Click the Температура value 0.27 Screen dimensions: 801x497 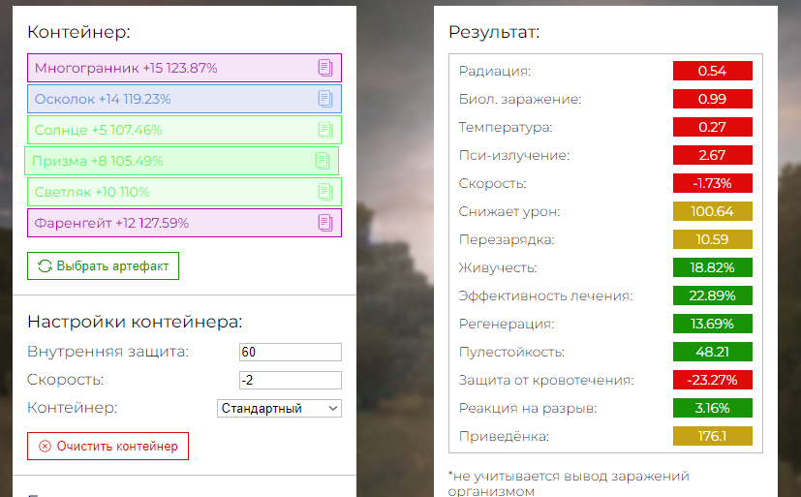[713, 127]
